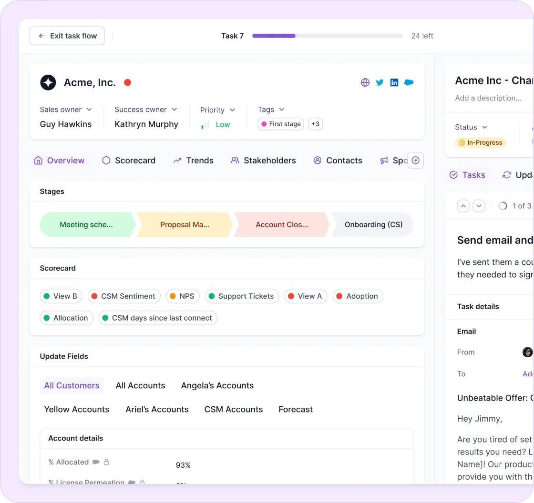Click the cloud icon beside % Allocated
Image resolution: width=534 pixels, height=503 pixels.
pos(96,462)
